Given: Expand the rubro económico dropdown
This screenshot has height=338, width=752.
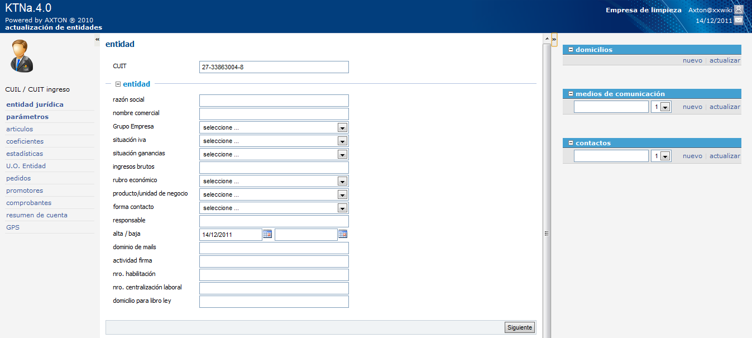Looking at the screenshot, I should (x=342, y=181).
